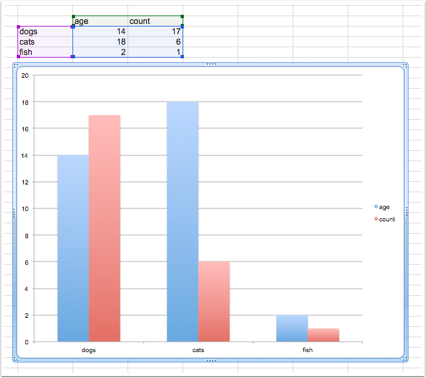Grab the chart's top center resize handle
Screen dimensions: 426x378
tap(210, 65)
